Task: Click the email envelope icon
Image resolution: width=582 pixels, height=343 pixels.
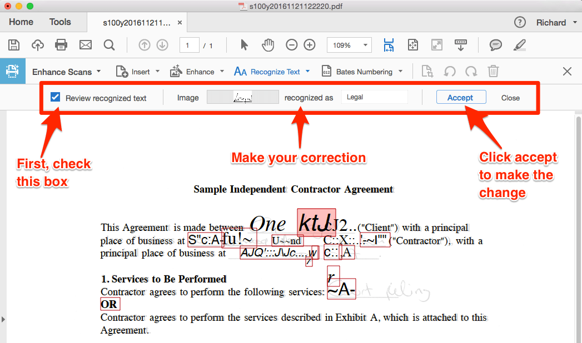Action: (x=85, y=45)
